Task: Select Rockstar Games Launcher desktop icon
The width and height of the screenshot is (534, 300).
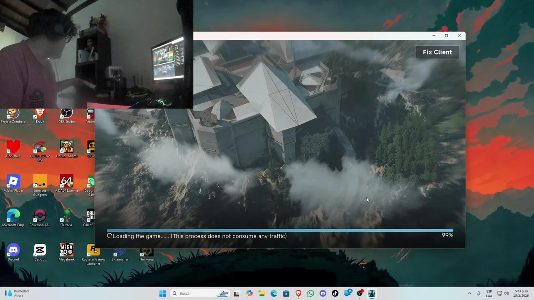Action: 93,255
